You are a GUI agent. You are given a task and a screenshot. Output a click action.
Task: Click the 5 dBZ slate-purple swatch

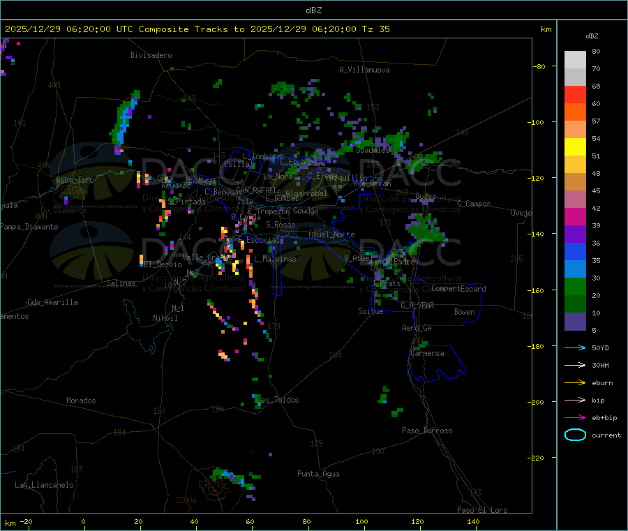coord(575,322)
